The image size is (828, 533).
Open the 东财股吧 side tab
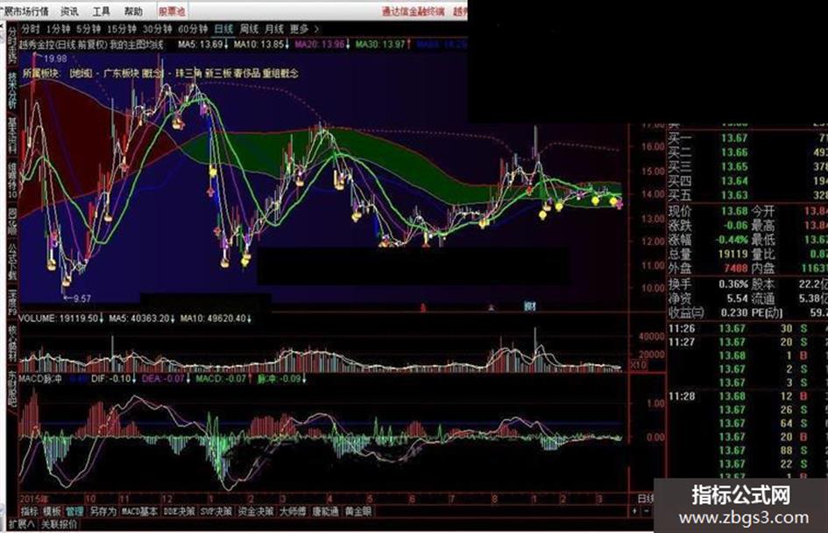tap(12, 389)
